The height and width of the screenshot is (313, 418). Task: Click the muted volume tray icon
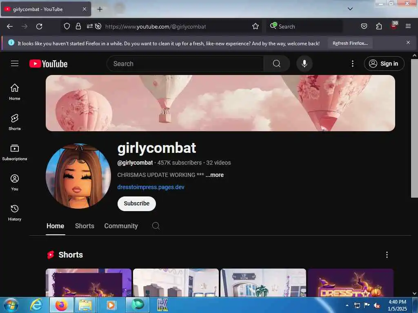click(x=377, y=305)
